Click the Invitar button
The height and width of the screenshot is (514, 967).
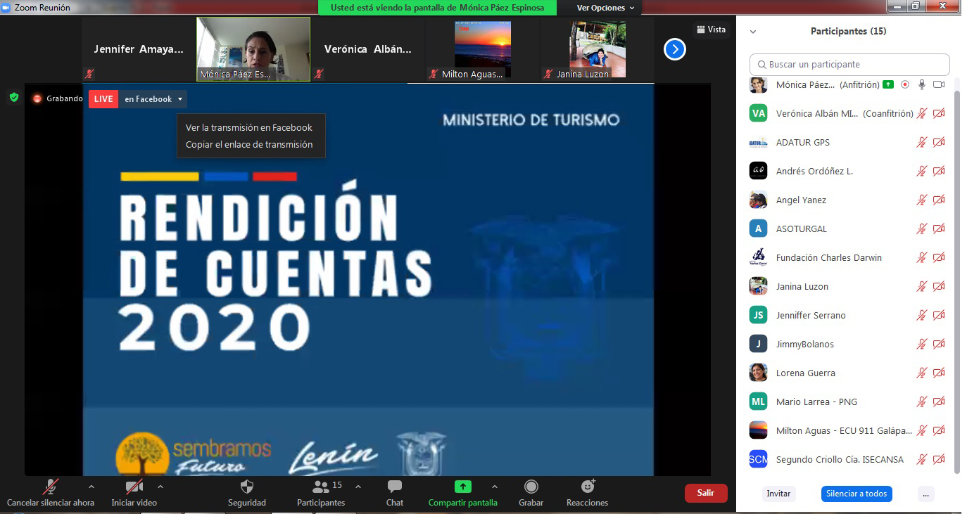tap(778, 494)
